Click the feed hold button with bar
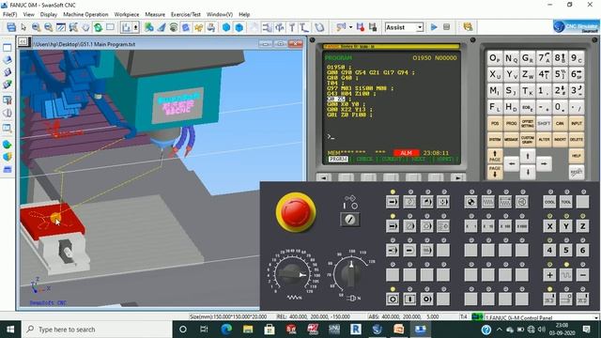The height and width of the screenshot is (338, 601). pyautogui.click(x=409, y=299)
